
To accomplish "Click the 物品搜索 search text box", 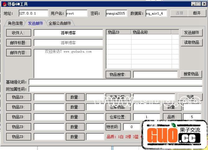I will (x=155, y=74).
